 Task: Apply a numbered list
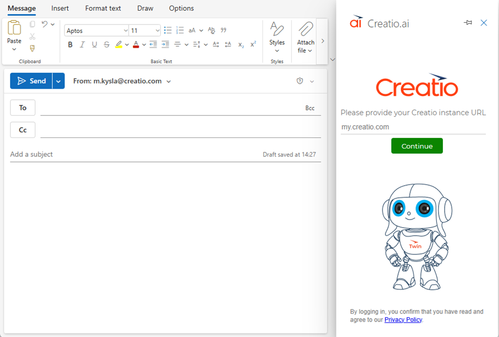click(x=180, y=30)
